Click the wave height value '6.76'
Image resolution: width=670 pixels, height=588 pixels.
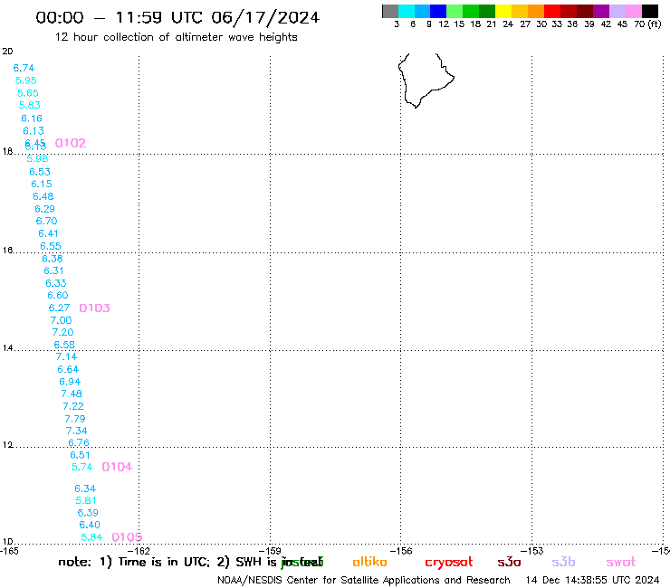pos(79,443)
